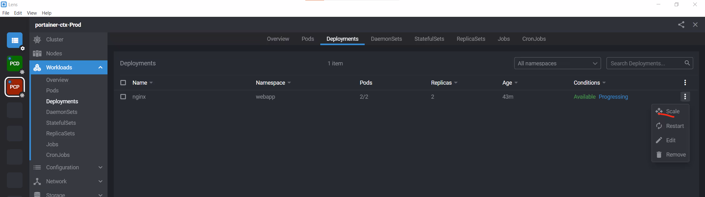Open the View menu

(32, 13)
